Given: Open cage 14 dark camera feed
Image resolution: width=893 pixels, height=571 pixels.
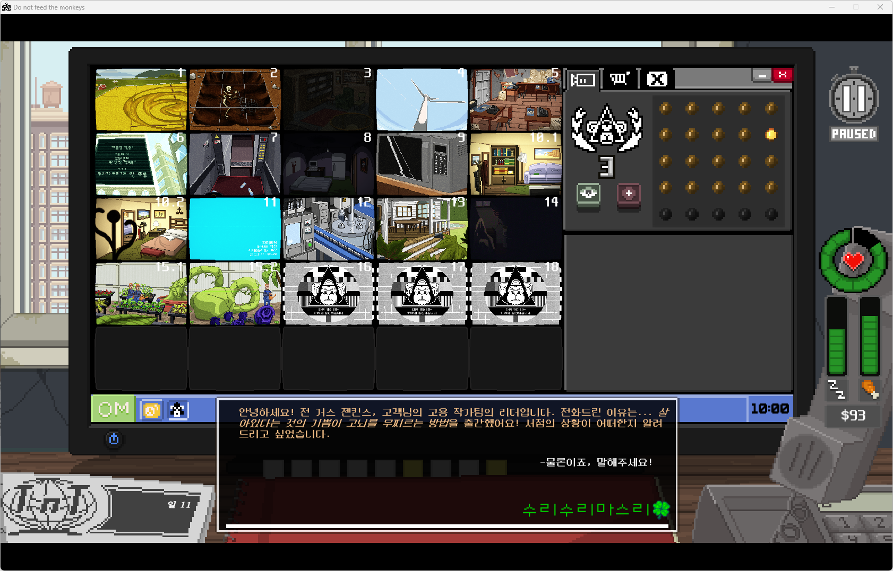Looking at the screenshot, I should (516, 229).
